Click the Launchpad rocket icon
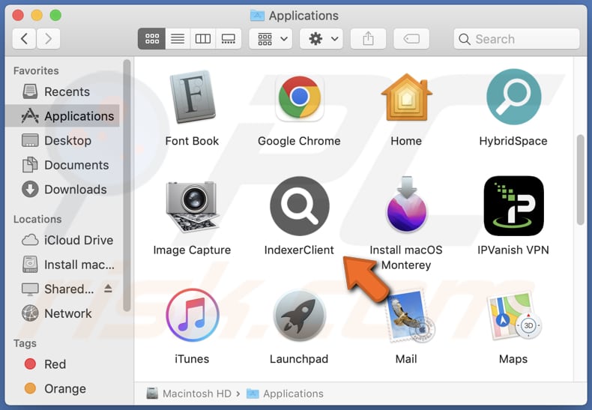Screen dimensions: 592x410 click(x=300, y=316)
